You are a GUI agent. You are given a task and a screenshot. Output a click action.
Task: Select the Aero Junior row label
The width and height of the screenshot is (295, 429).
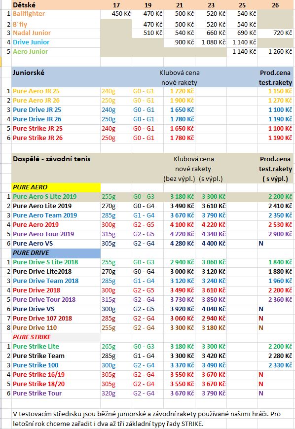56,51
